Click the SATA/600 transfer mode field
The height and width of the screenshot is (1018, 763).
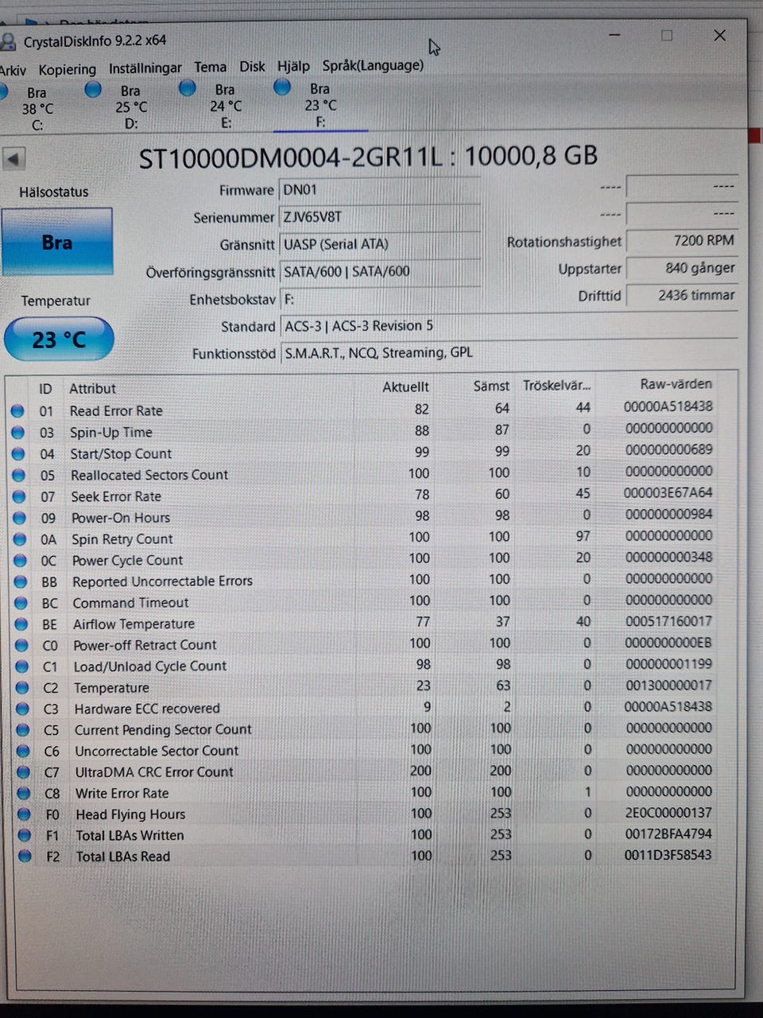(381, 271)
